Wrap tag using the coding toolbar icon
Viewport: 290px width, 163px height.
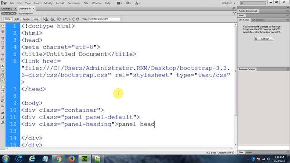tap(3, 96)
